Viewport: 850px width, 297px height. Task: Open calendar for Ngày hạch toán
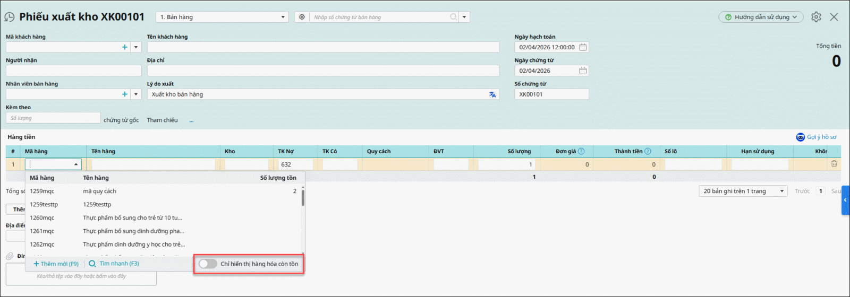pos(583,47)
